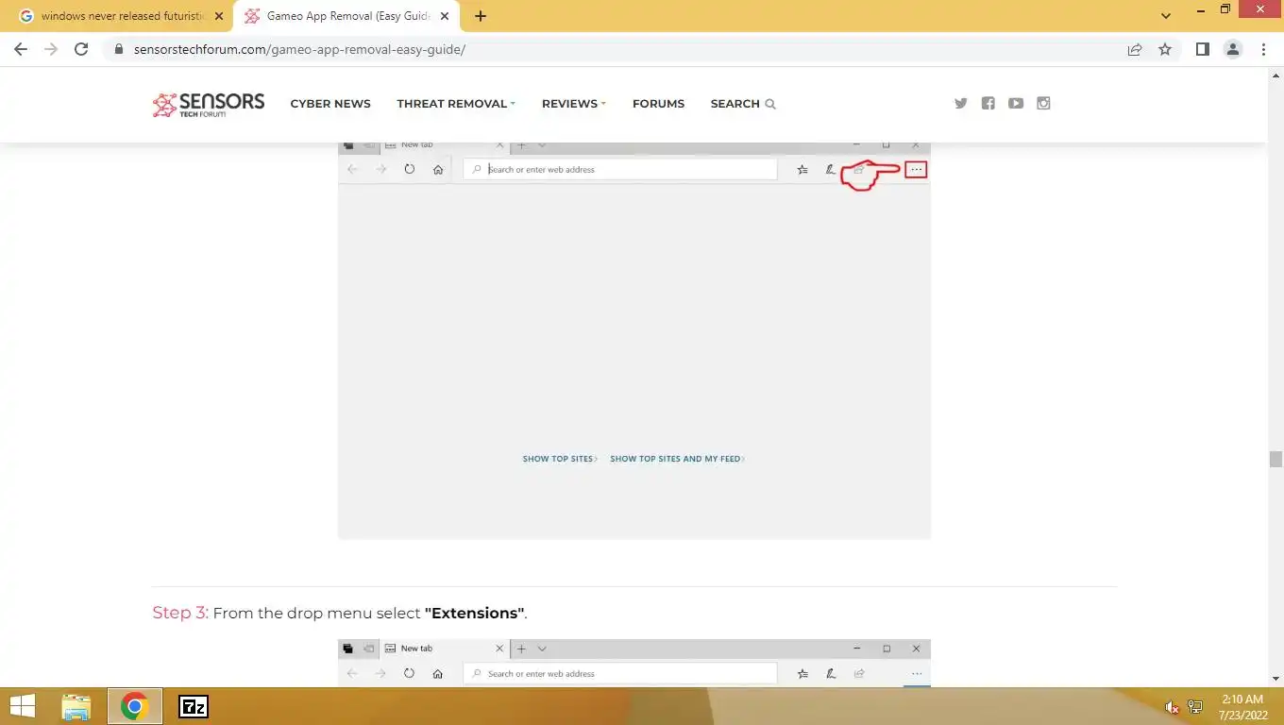
Task: Click the Chrome taskbar icon
Action: [x=134, y=706]
